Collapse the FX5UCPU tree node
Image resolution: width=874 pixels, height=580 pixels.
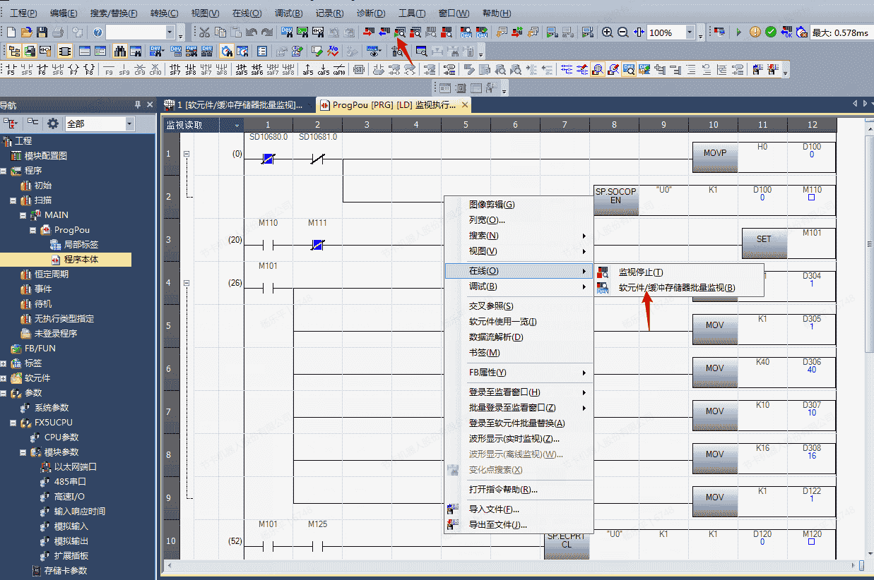click(14, 423)
